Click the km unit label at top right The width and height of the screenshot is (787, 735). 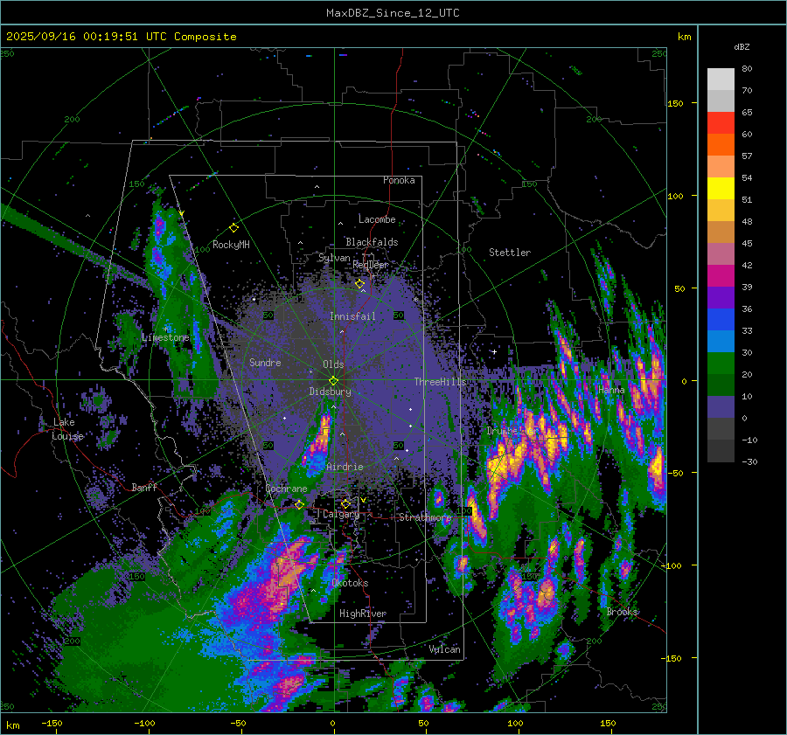(684, 37)
